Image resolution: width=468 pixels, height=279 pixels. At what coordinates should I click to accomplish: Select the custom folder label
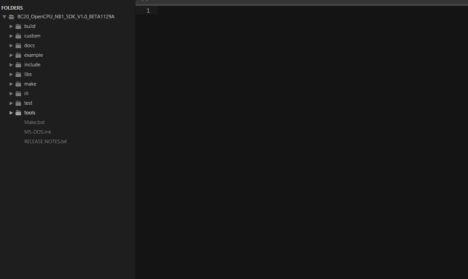pos(32,36)
